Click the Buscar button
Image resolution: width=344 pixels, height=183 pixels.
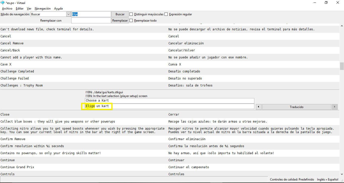(120, 14)
